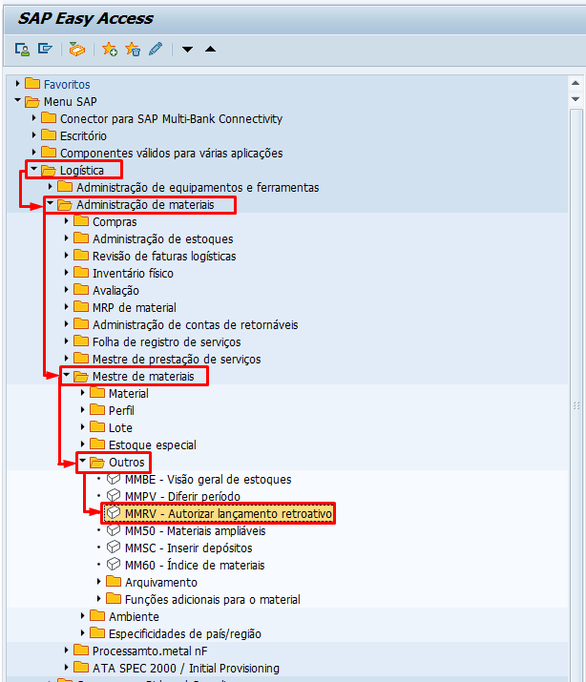Expand the Compras folder
The width and height of the screenshot is (586, 682).
tap(67, 221)
